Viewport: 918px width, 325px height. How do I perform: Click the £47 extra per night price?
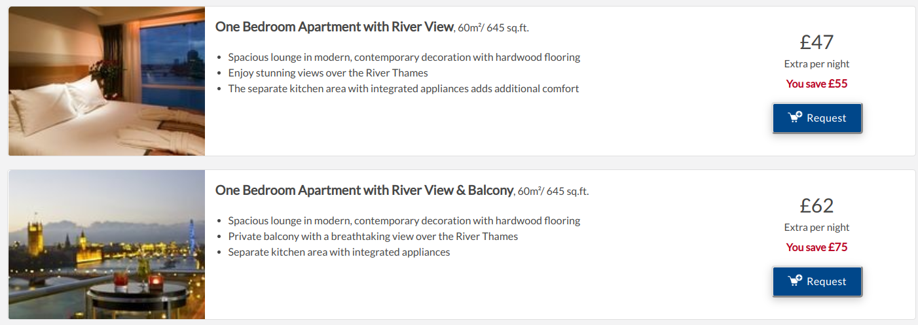817,43
